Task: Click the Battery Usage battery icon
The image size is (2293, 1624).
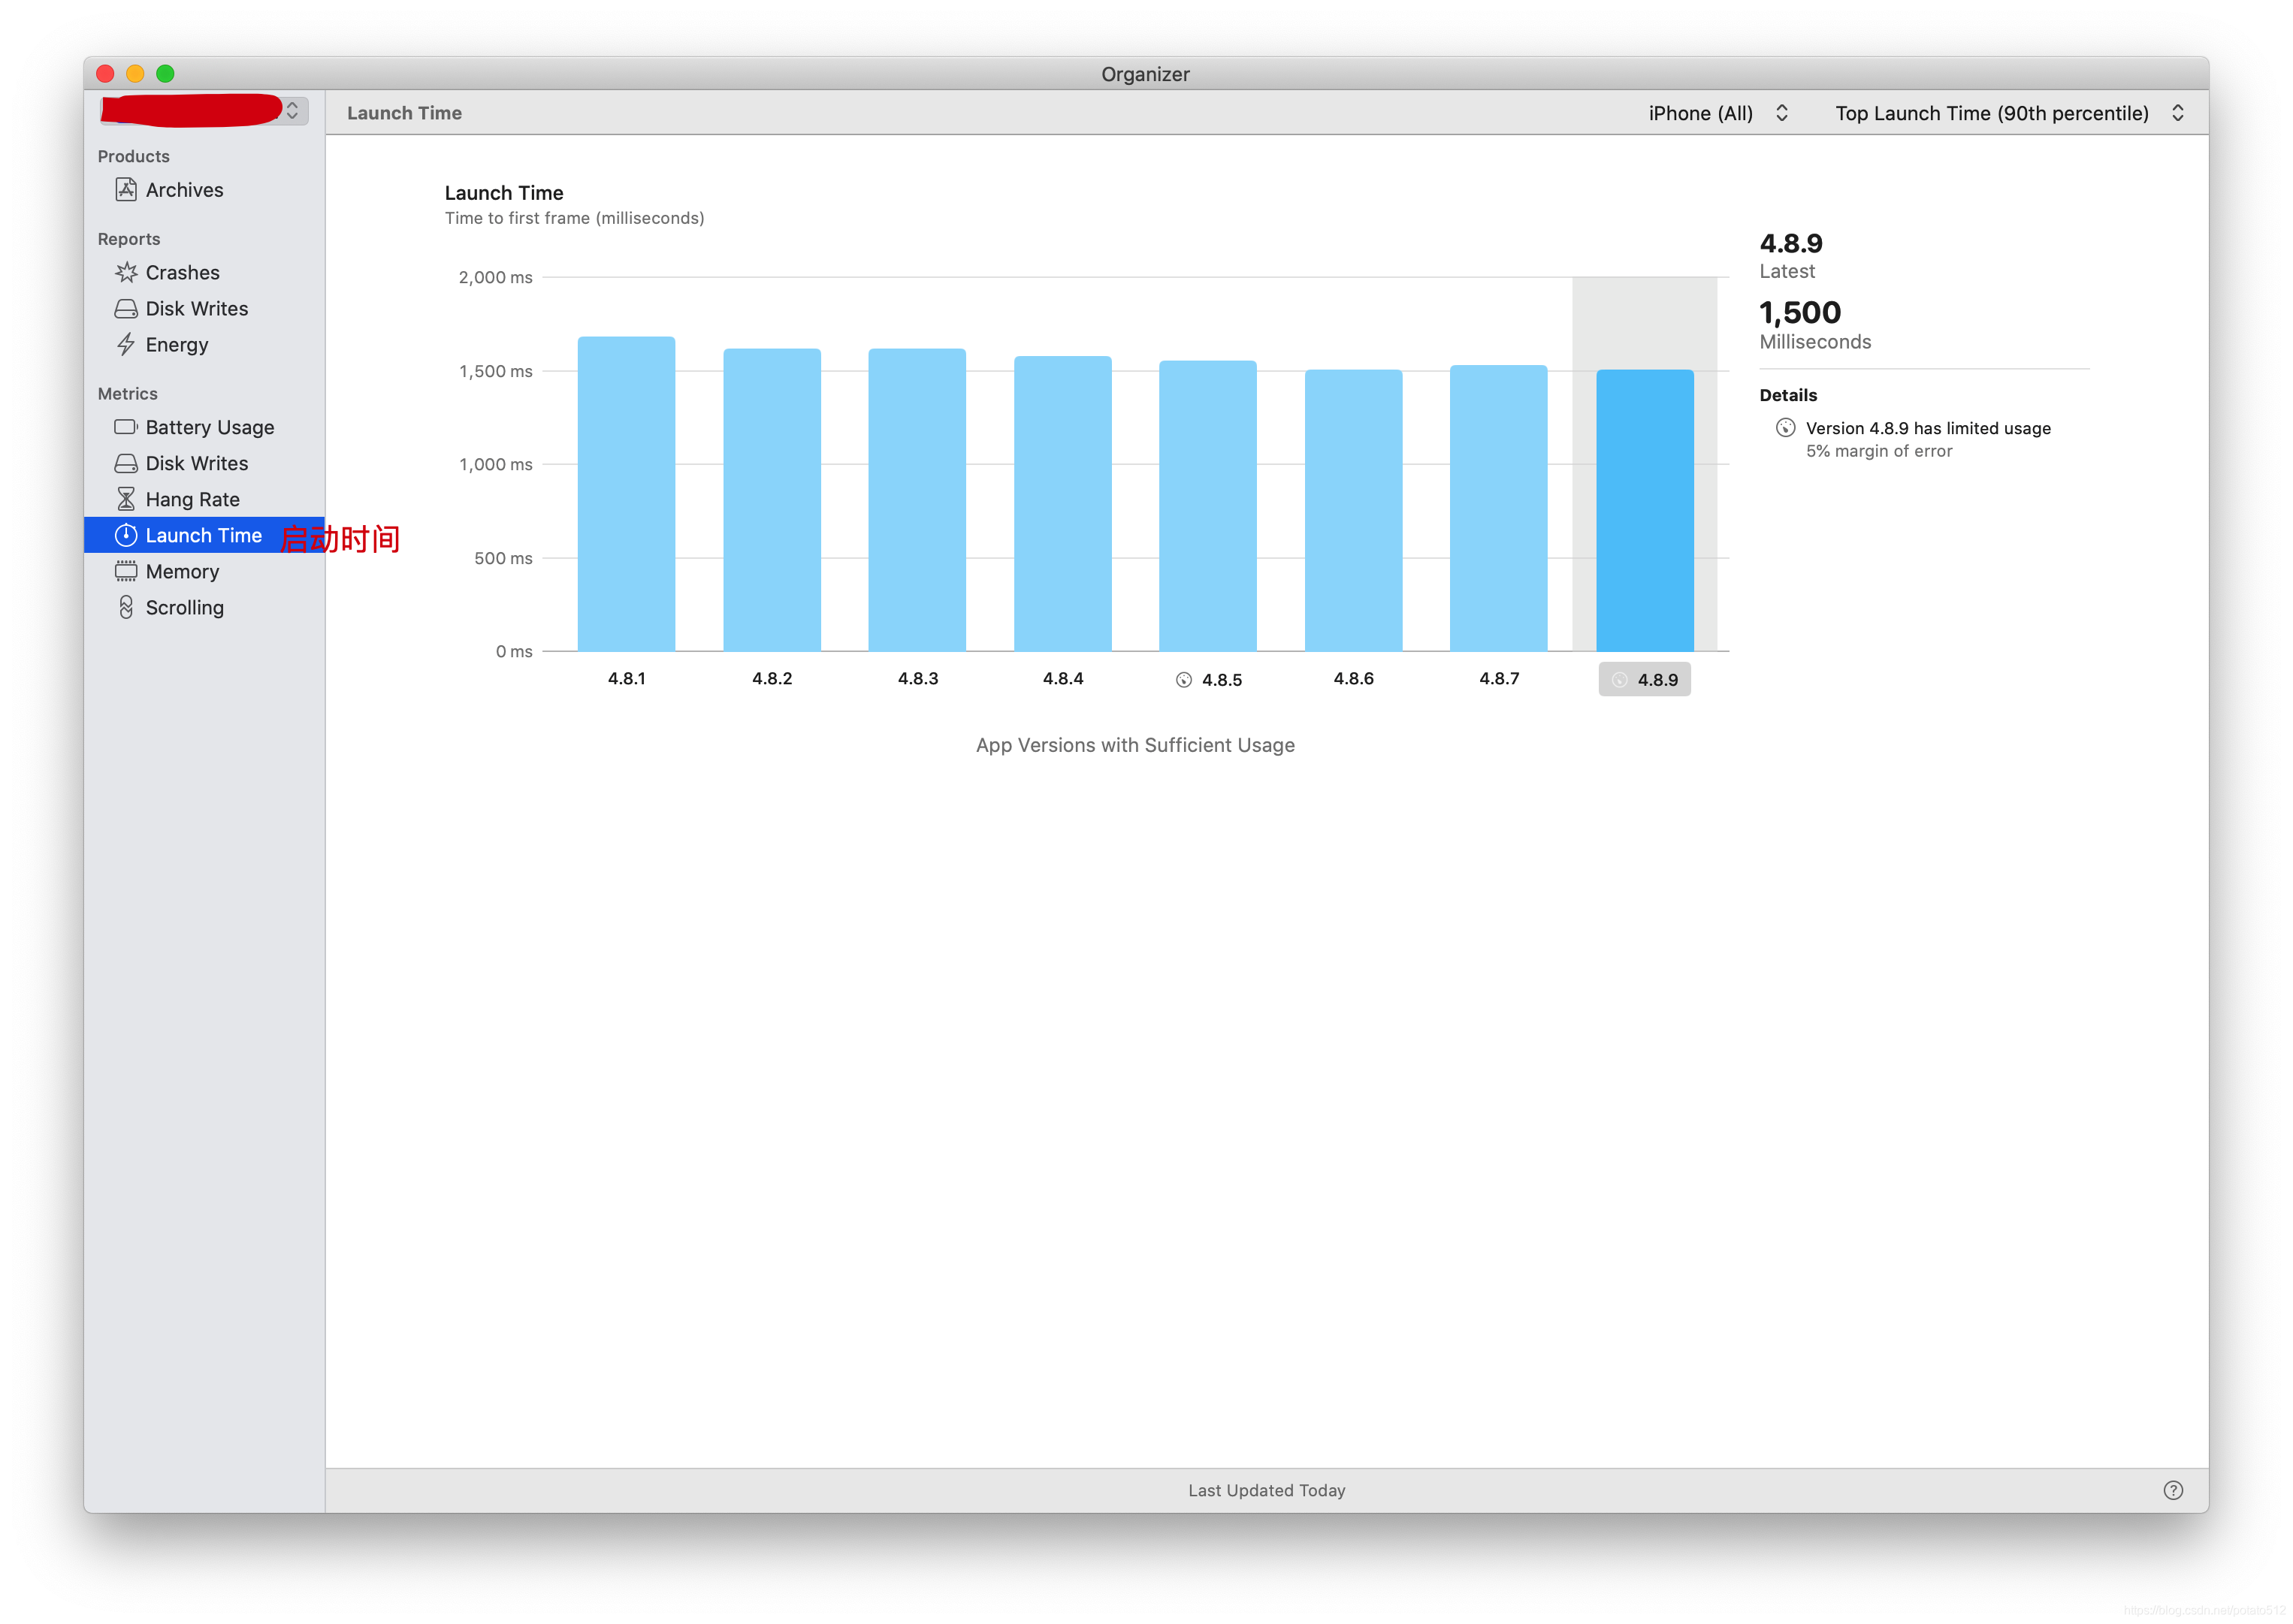Action: point(126,427)
